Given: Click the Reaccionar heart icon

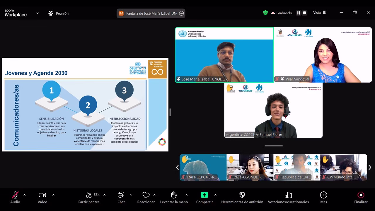Looking at the screenshot, I should (x=146, y=195).
